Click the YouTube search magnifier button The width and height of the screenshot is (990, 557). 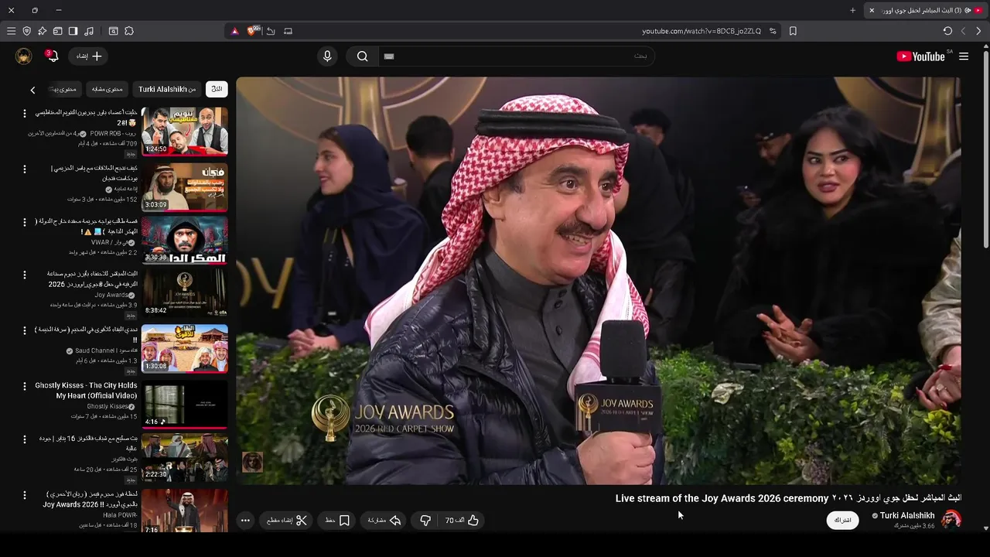click(x=362, y=56)
